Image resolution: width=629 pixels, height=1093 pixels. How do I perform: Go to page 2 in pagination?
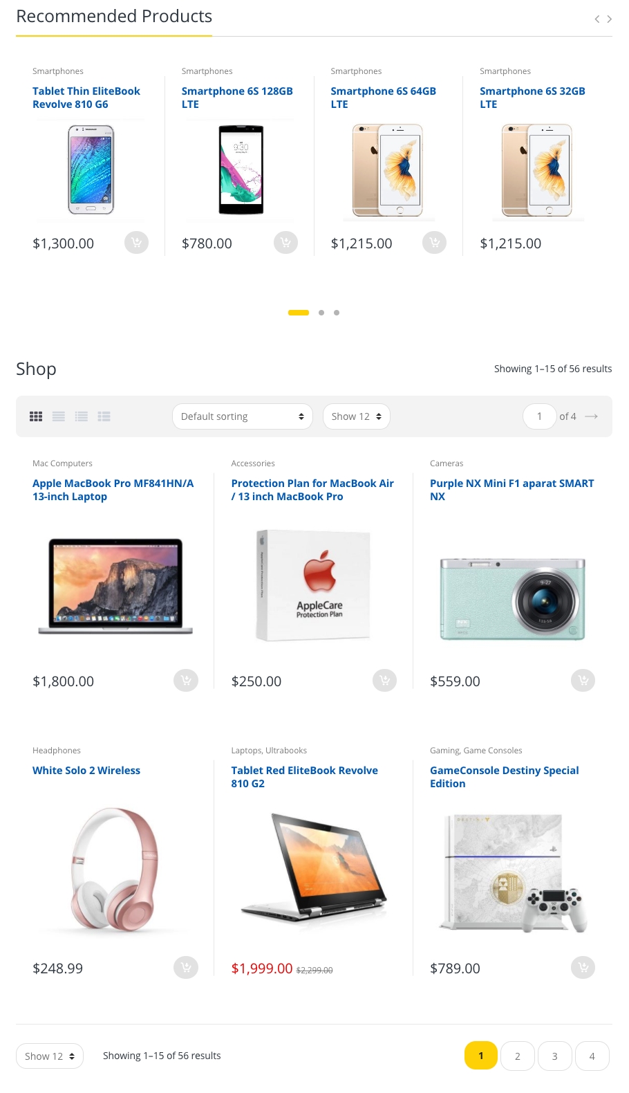(518, 1056)
